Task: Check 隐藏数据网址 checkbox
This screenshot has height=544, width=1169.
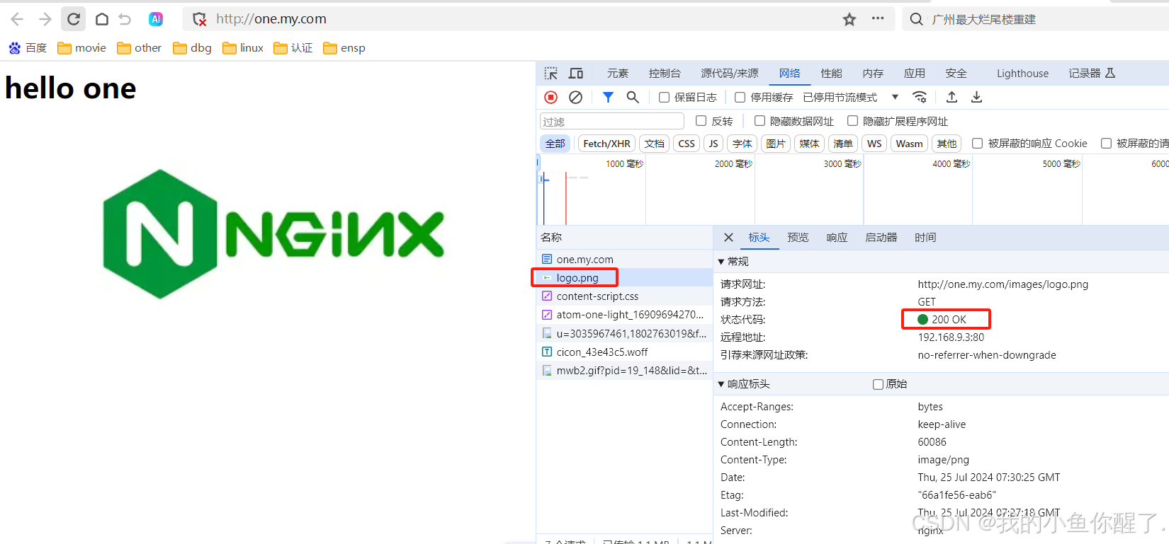Action: coord(759,121)
